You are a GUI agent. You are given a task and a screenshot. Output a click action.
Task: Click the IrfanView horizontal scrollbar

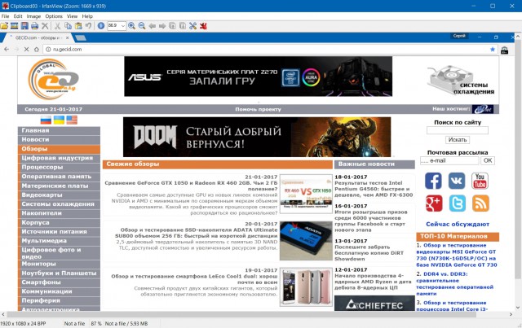tap(242, 314)
